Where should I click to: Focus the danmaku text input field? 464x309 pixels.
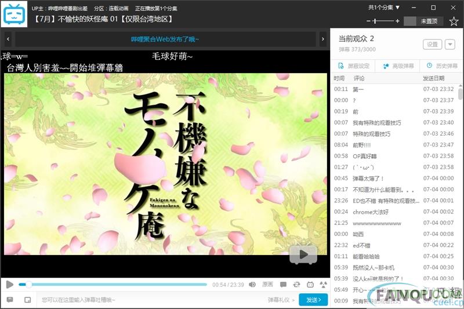point(151,300)
